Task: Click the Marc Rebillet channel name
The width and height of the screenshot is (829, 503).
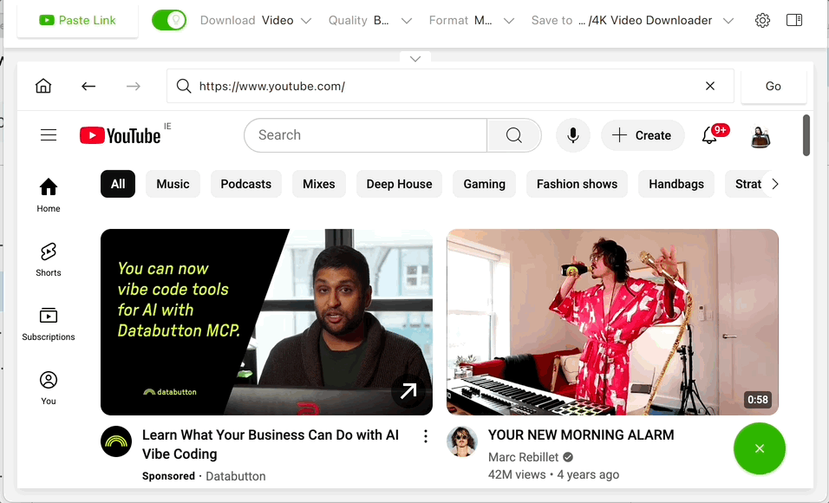Action: point(523,457)
